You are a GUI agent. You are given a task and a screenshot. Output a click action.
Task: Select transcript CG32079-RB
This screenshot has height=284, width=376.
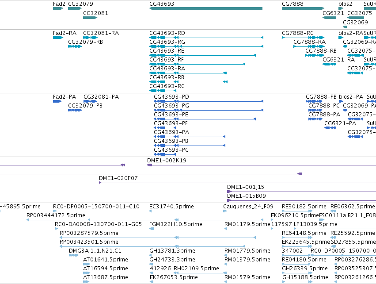(75, 46)
